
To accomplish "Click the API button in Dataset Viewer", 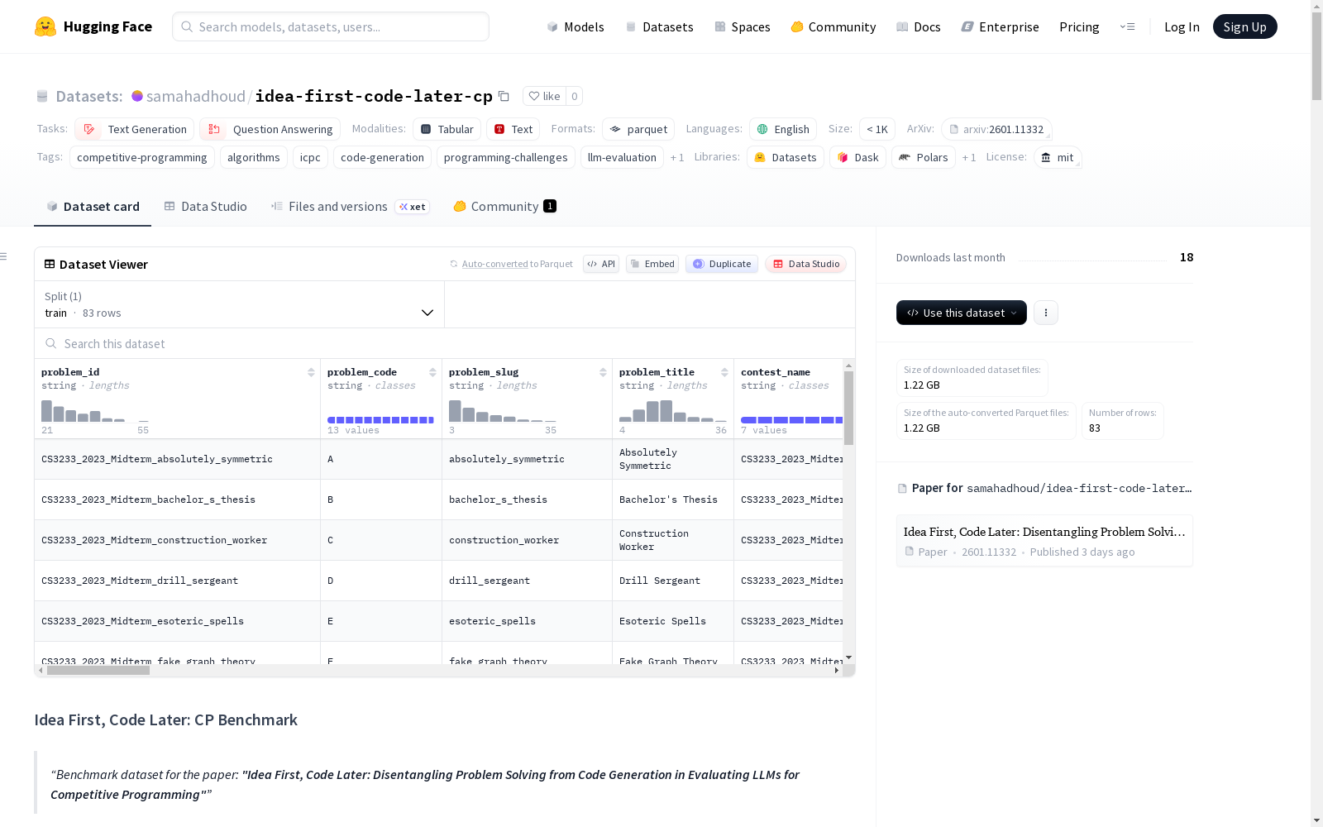I will pos(601,264).
